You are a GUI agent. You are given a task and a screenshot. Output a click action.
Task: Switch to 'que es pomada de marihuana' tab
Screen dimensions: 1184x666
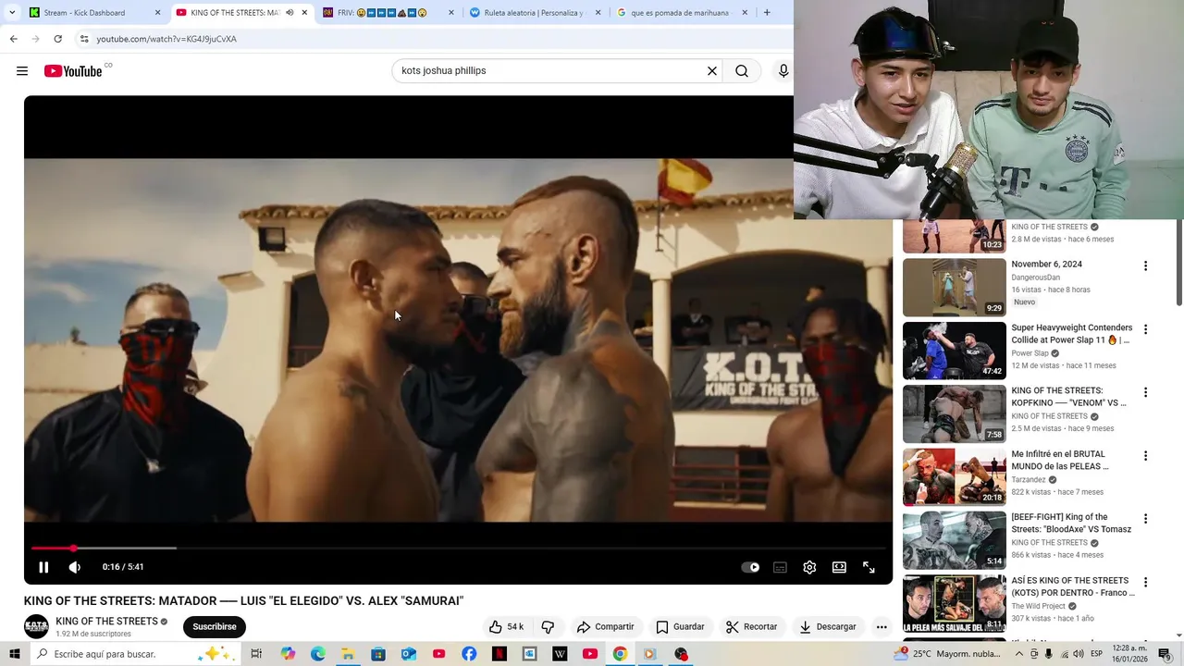click(679, 13)
